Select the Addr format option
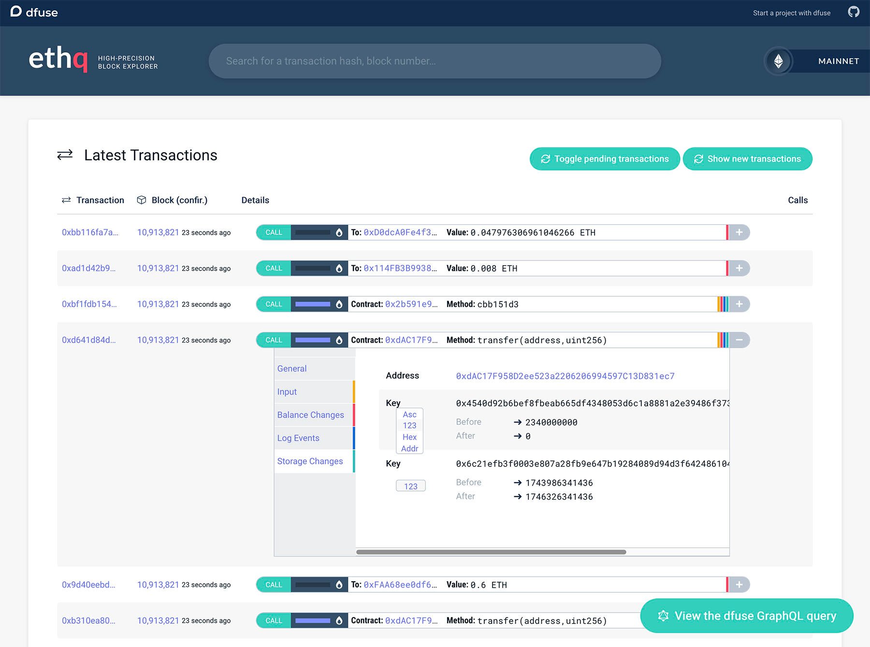 pos(409,449)
